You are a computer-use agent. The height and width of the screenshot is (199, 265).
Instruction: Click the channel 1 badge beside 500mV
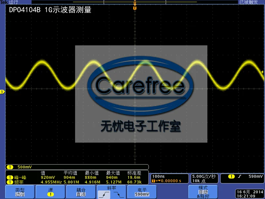10,167
